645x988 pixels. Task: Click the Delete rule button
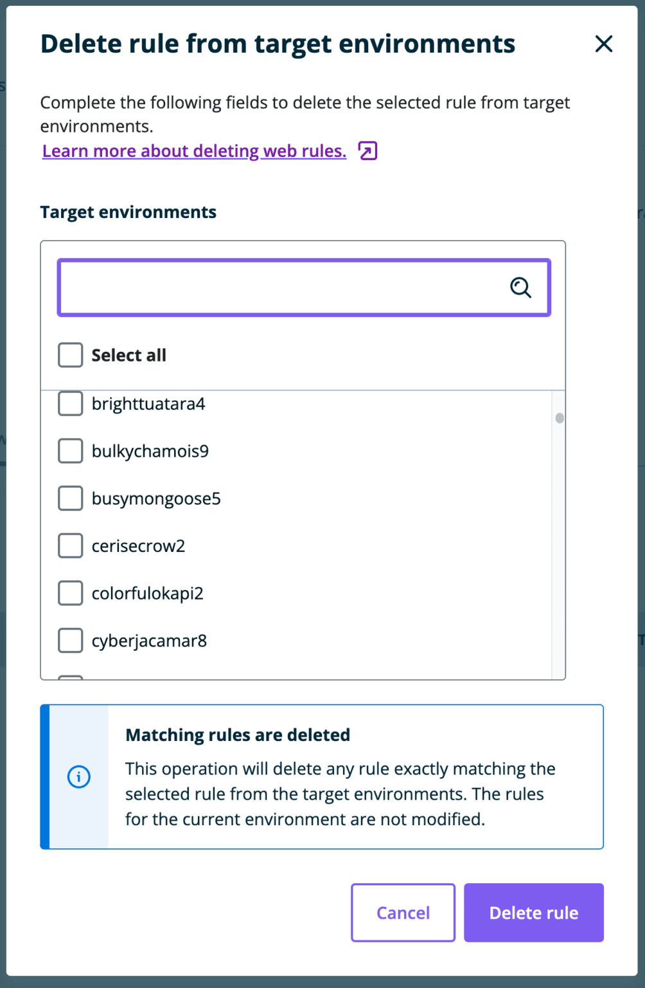coord(533,912)
